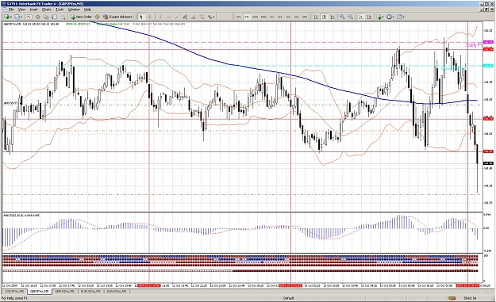Image resolution: width=496 pixels, height=302 pixels.
Task: Switch to the M1 timeframe
Action: (239, 17)
